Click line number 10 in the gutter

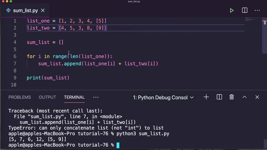[14, 85]
